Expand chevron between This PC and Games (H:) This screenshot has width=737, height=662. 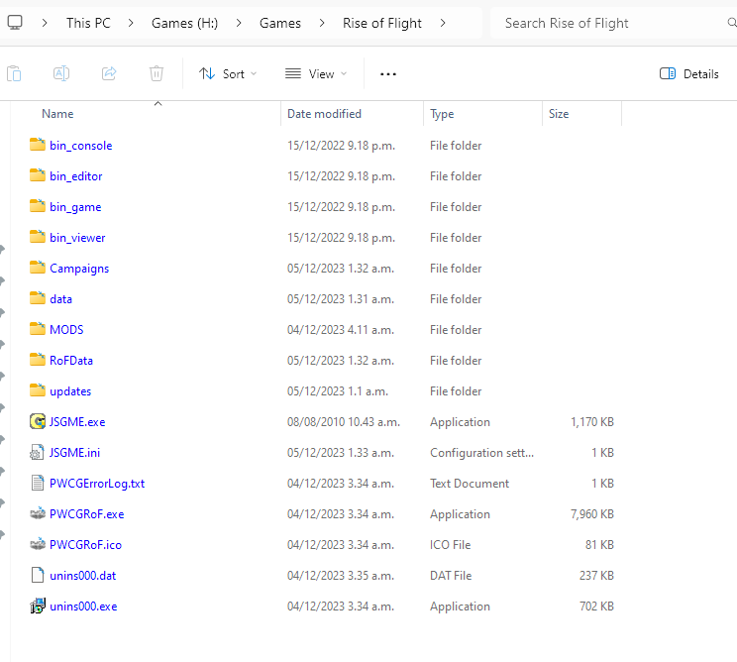point(131,23)
